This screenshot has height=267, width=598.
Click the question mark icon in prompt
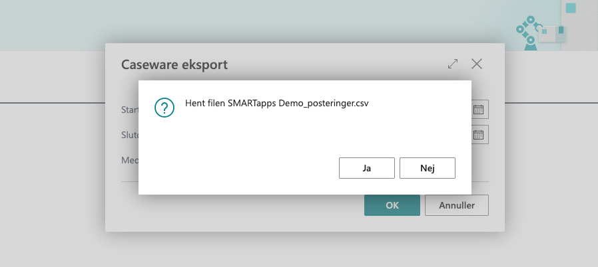click(x=164, y=107)
